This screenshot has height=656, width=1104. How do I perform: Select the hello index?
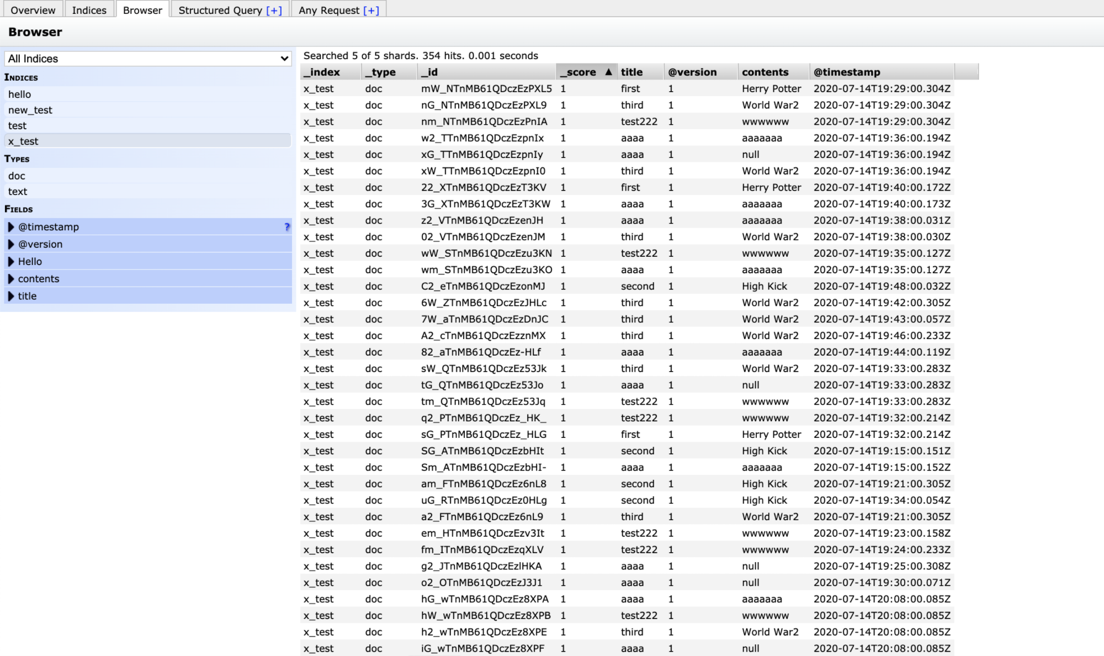[x=20, y=94]
